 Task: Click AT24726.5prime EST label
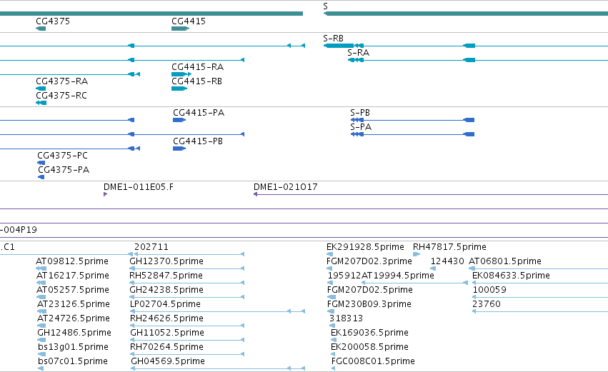pos(74,318)
